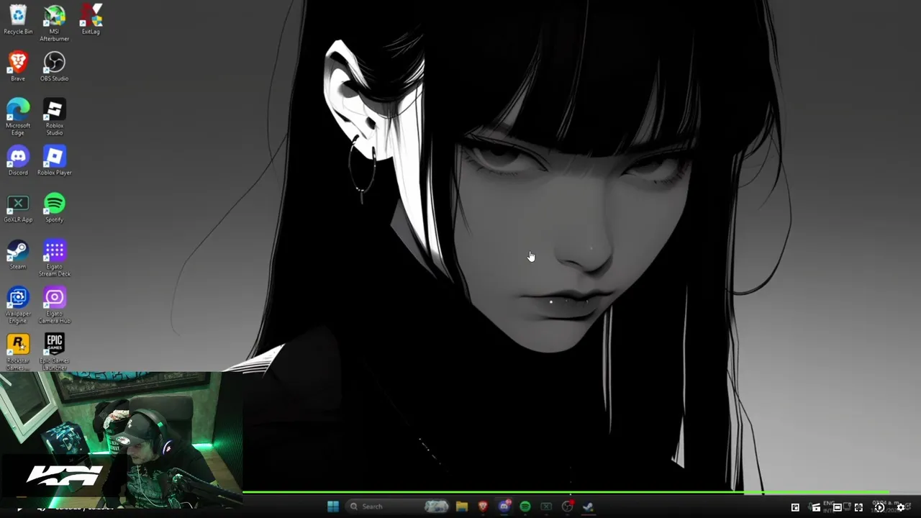This screenshot has width=921, height=518.
Task: Open the Windows Start menu
Action: click(332, 506)
